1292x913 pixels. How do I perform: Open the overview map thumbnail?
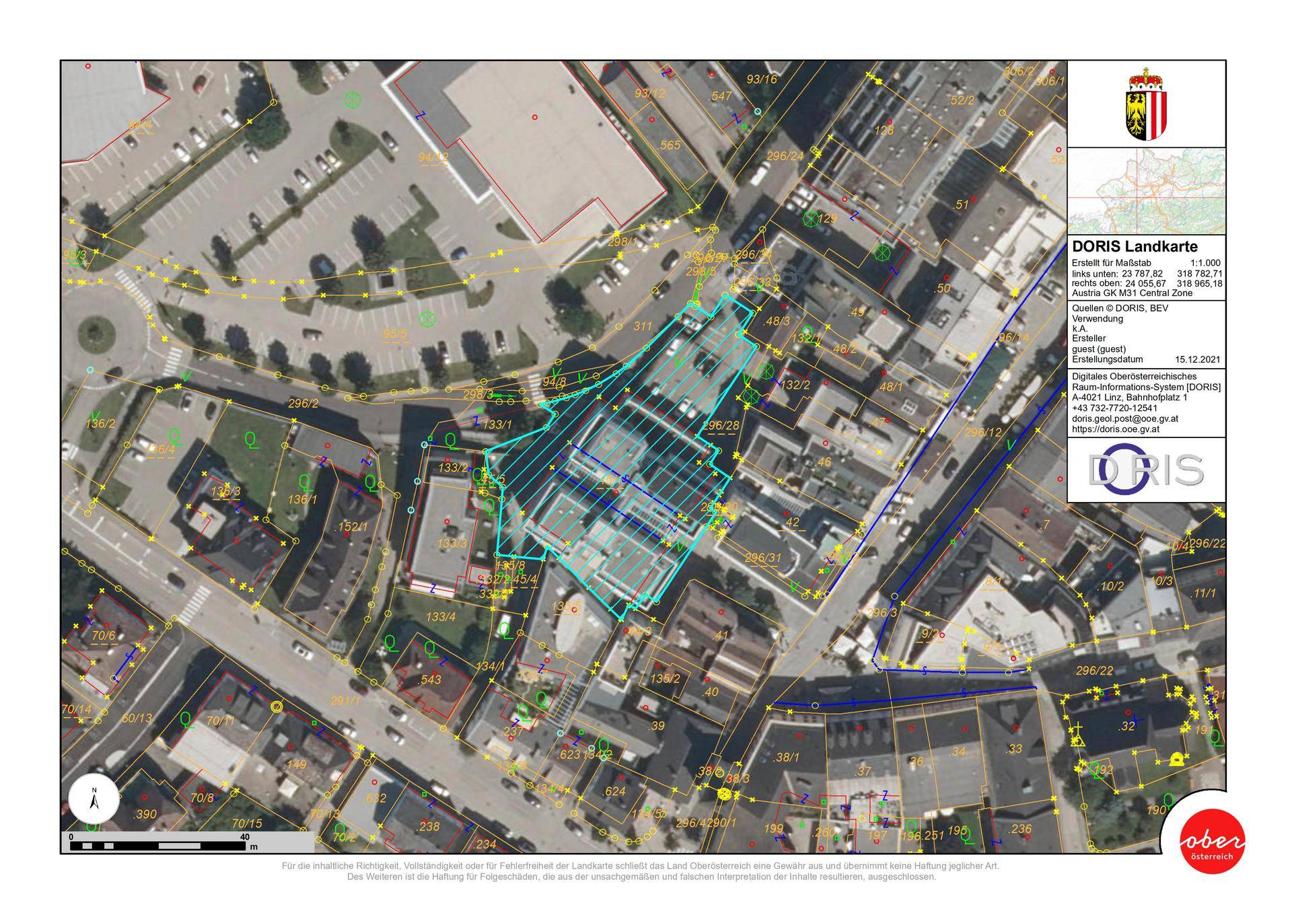(x=1145, y=191)
